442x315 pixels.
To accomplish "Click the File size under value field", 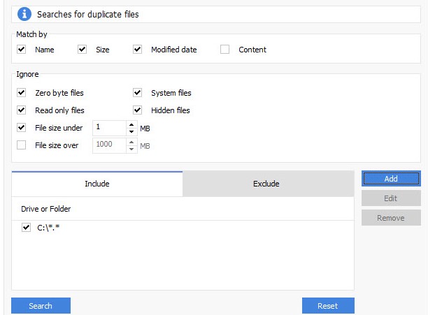I will [108, 128].
